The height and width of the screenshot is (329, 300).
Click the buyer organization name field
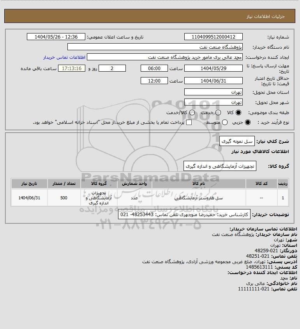[x=155, y=47]
